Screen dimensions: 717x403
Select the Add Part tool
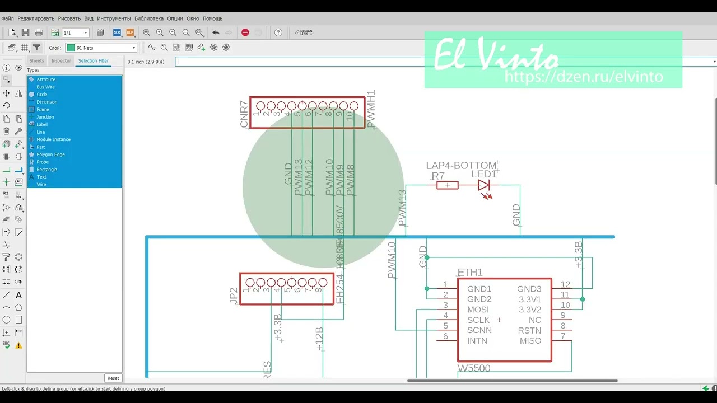click(7, 144)
